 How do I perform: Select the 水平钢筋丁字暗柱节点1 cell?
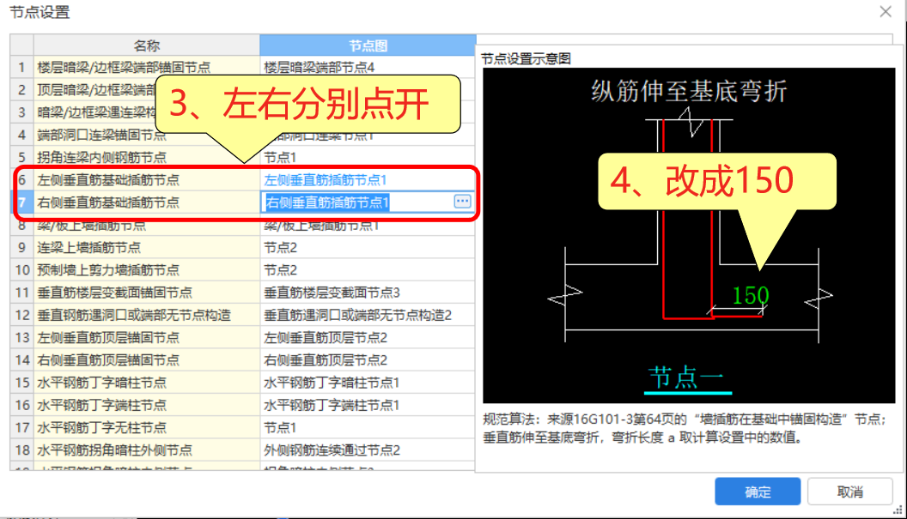click(368, 383)
